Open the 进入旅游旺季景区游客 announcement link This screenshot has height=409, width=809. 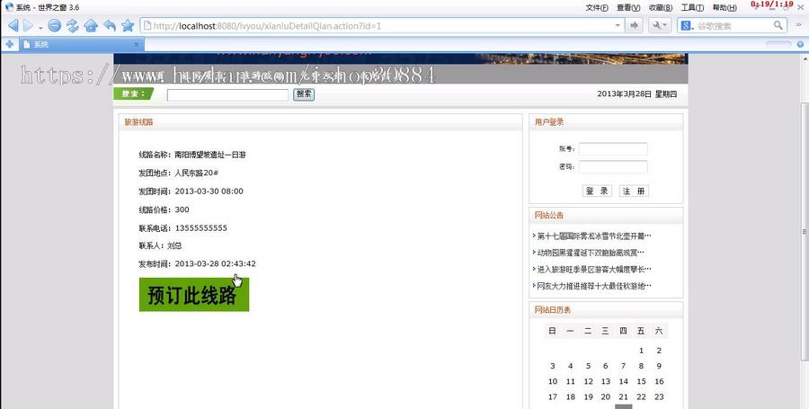pyautogui.click(x=594, y=270)
